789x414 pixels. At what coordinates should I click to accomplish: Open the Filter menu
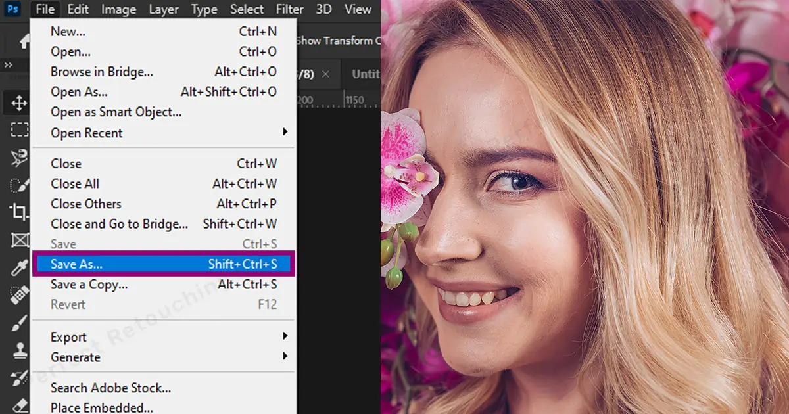click(289, 9)
